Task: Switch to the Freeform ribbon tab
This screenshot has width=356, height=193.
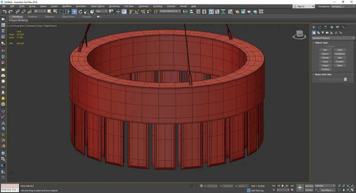Action: [x=32, y=17]
